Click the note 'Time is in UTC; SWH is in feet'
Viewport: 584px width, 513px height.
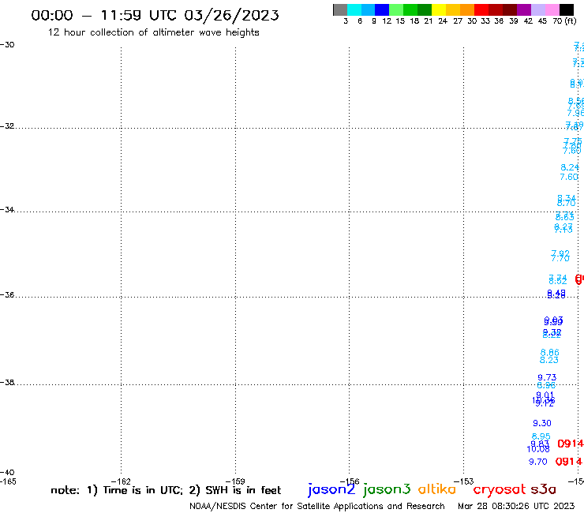[166, 490]
